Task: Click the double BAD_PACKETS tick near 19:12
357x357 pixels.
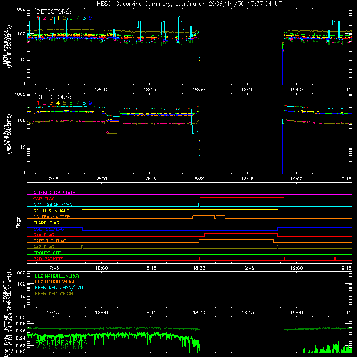Action: (x=335, y=259)
